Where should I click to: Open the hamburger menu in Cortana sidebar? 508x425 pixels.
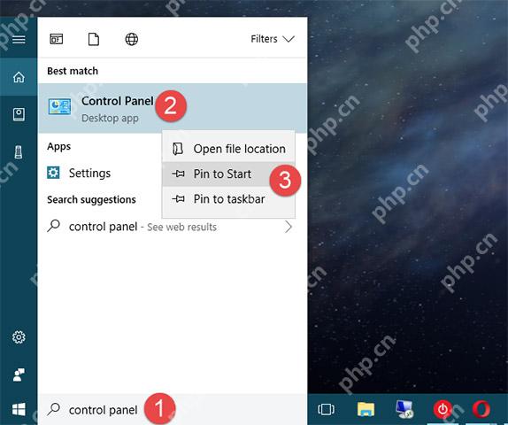(19, 40)
